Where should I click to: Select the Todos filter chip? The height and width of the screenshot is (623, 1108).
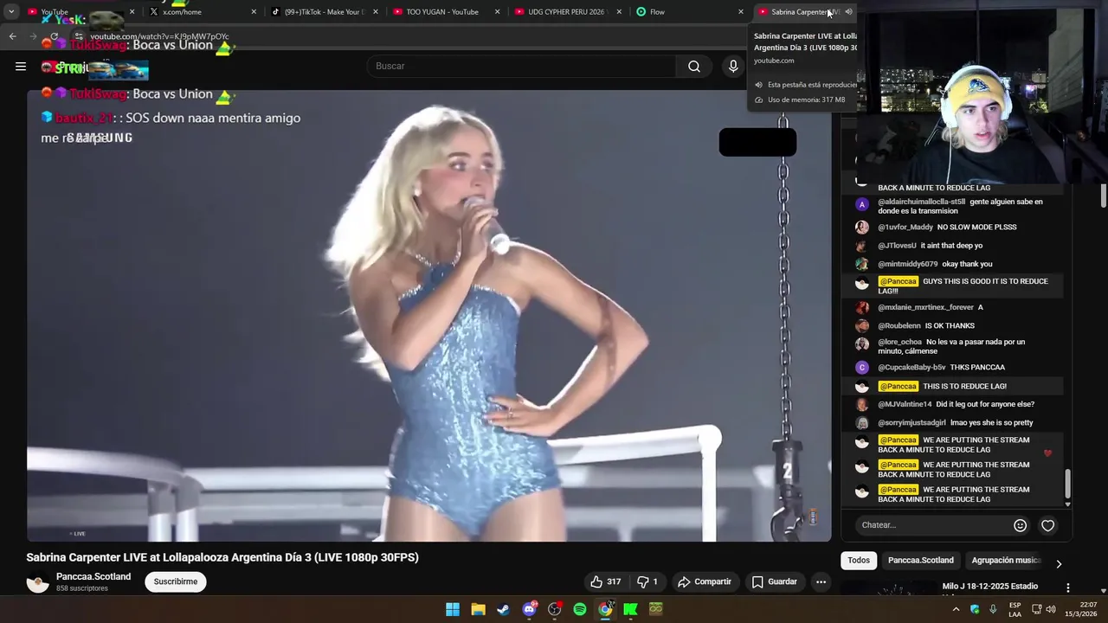tap(859, 560)
